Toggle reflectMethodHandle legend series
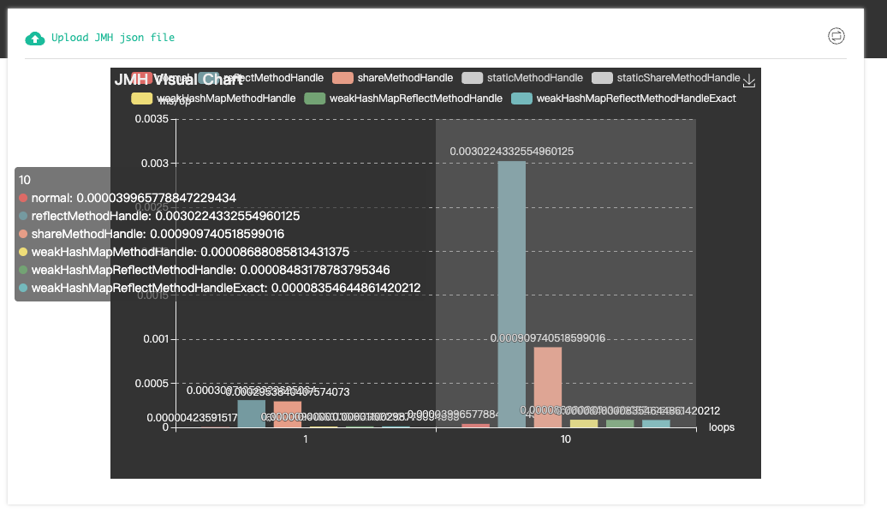Screen dimensions: 887x519 coord(261,78)
